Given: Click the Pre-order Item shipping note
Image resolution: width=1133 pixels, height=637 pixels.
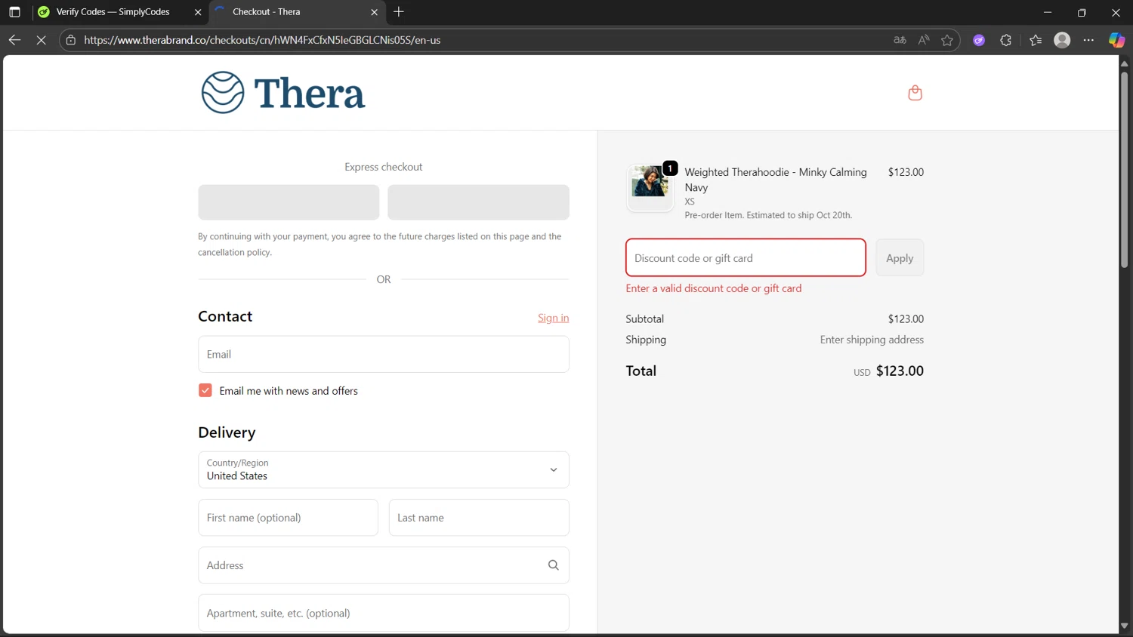Looking at the screenshot, I should [x=768, y=215].
